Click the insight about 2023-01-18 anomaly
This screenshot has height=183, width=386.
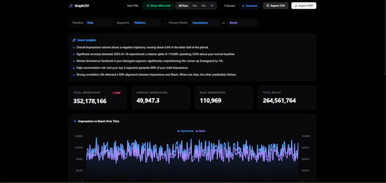[155, 54]
